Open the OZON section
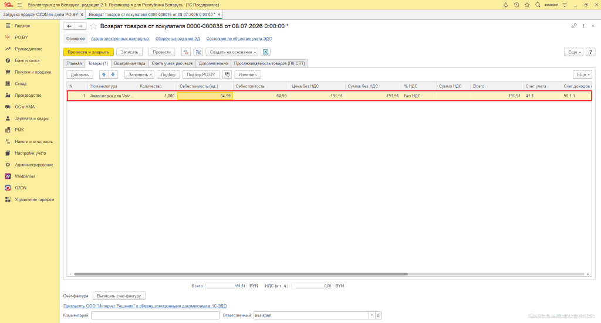The height and width of the screenshot is (323, 601). 21,188
